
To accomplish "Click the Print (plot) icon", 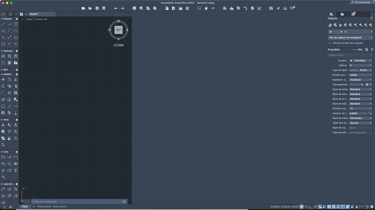I will tap(134, 8).
